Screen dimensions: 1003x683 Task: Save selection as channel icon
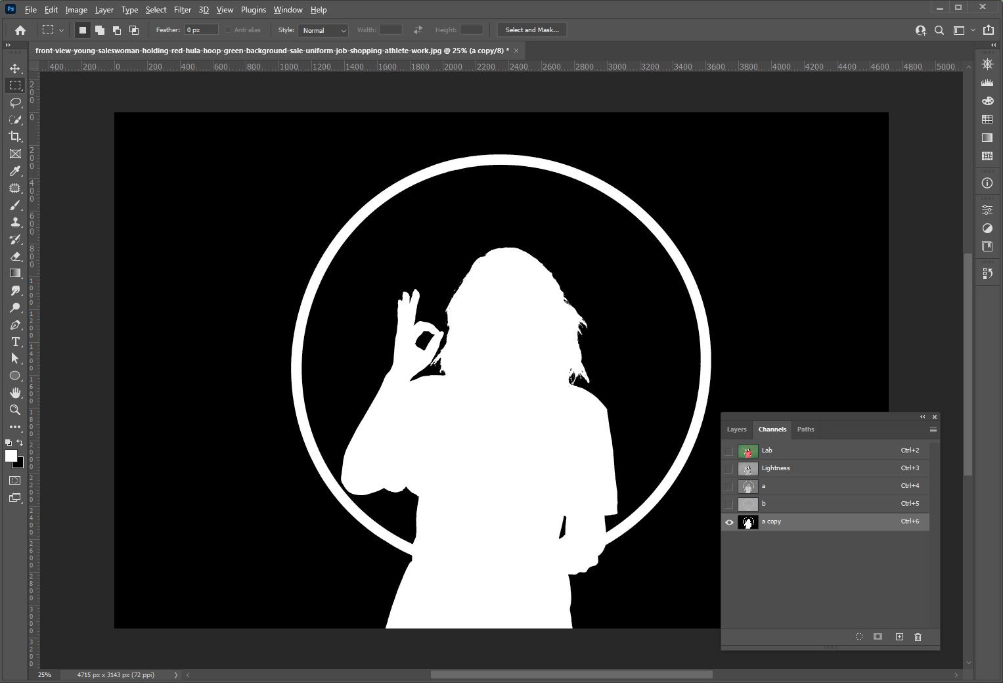point(878,637)
